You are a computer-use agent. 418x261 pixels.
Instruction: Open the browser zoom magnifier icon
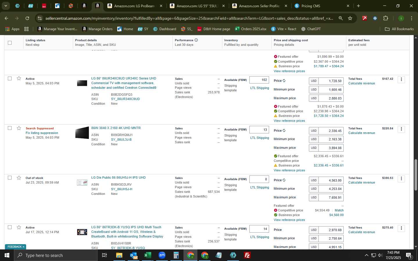340,18
